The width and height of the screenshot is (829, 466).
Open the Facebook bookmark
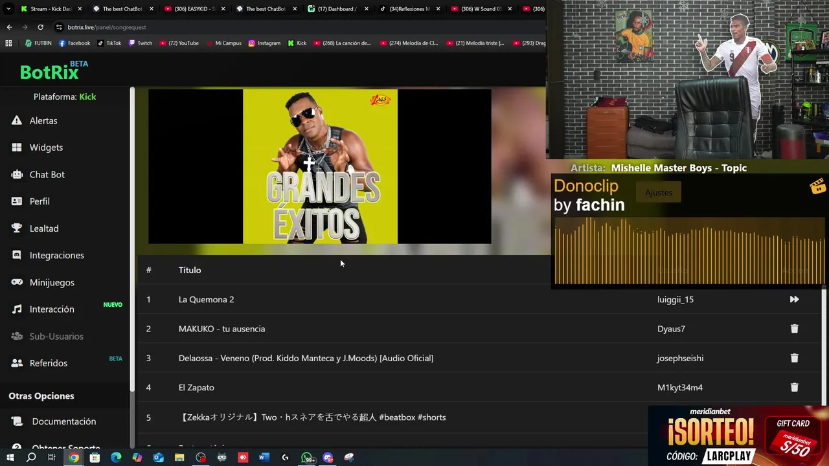pyautogui.click(x=74, y=43)
